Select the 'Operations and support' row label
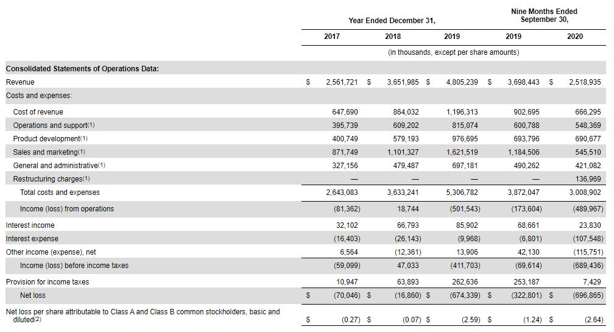Screen dimensions: 614x332 point(54,125)
